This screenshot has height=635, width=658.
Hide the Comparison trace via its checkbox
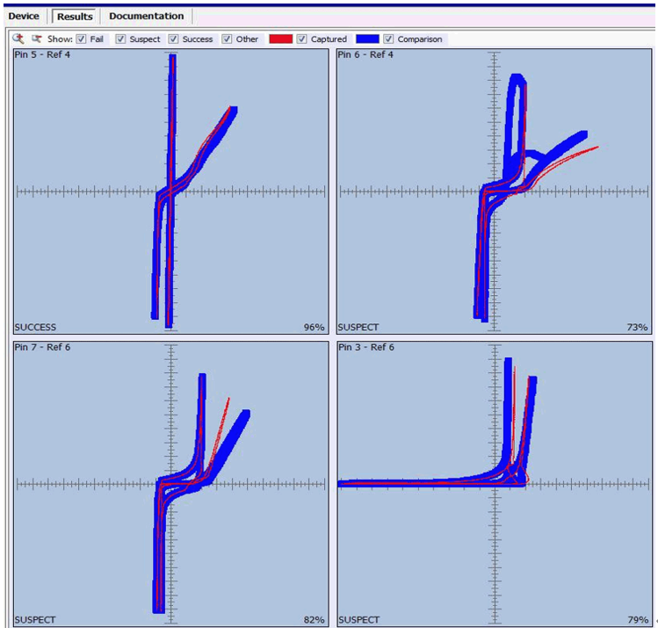click(x=389, y=40)
